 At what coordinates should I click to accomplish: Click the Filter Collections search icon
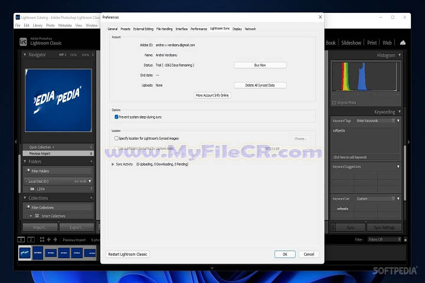point(28,207)
